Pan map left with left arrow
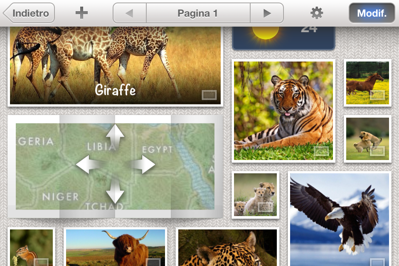This screenshot has width=399, height=266. [x=89, y=165]
